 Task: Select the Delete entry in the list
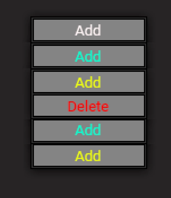pos(89,106)
